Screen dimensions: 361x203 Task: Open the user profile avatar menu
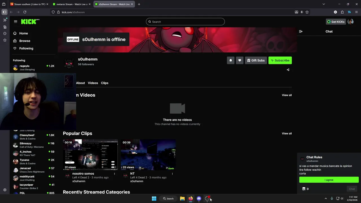[x=351, y=22]
